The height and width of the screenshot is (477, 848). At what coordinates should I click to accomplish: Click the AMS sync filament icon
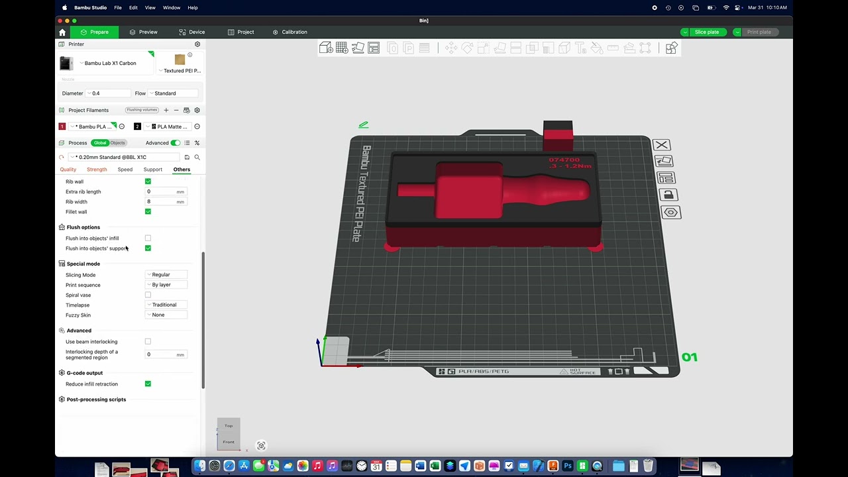[186, 110]
